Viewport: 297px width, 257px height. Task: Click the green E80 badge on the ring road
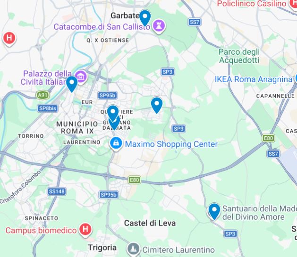pyautogui.click(x=135, y=180)
